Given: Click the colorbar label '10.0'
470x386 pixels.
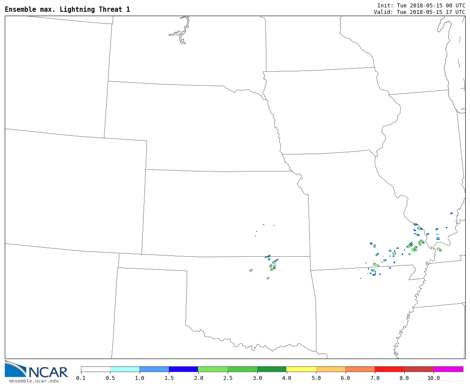Looking at the screenshot, I should [x=433, y=378].
